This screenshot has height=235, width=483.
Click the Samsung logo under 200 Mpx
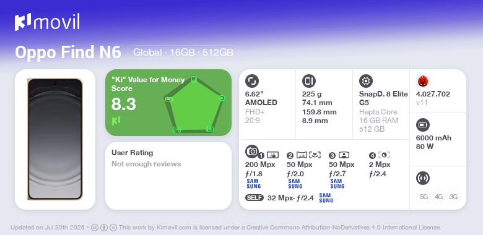point(253,184)
